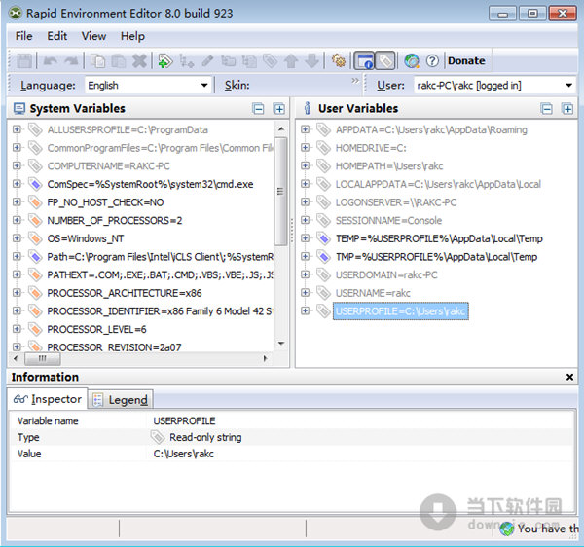
Task: Click the System Variables scroll down arrow
Action: coord(281,344)
